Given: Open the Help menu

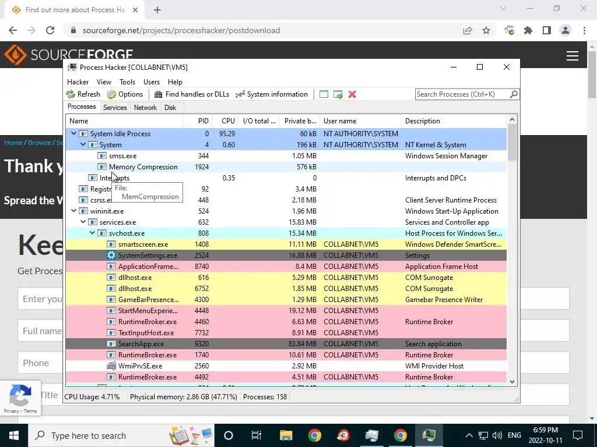Looking at the screenshot, I should point(175,82).
